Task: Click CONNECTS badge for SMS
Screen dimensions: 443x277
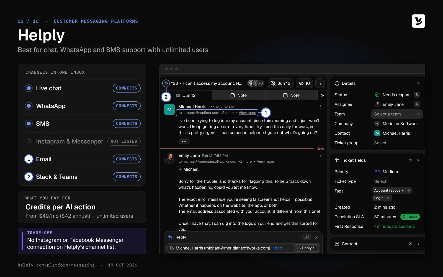Action: (x=127, y=124)
